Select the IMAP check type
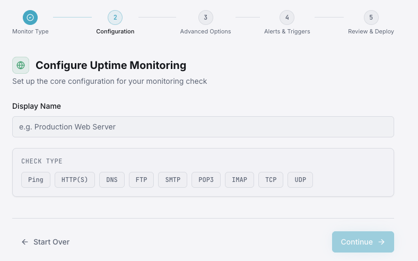 click(x=239, y=180)
